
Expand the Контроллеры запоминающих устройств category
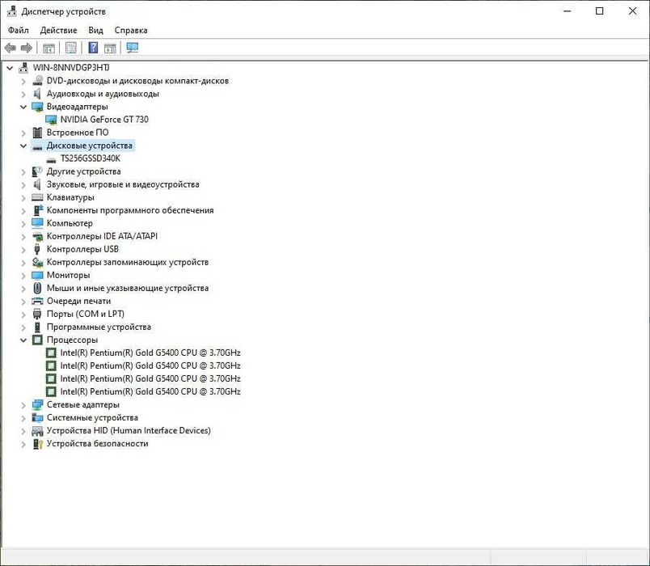pyautogui.click(x=23, y=263)
